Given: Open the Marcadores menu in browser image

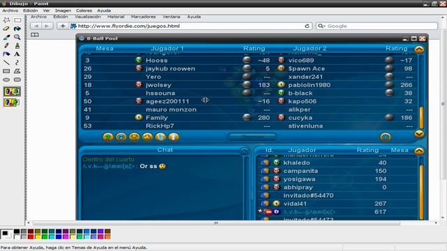Looking at the screenshot, I should (143, 17).
